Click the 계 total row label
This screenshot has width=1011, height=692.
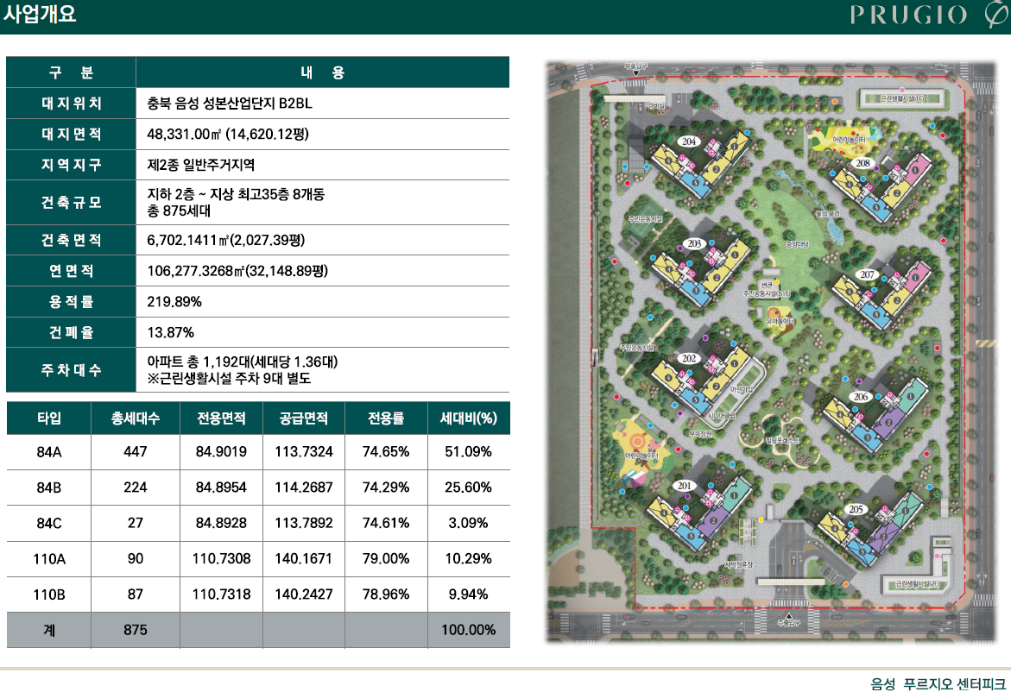[49, 630]
